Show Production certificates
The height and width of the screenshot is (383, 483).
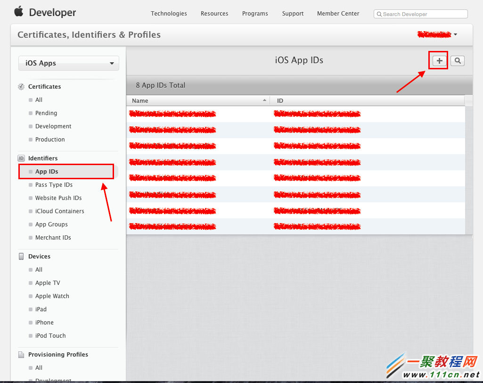50,140
